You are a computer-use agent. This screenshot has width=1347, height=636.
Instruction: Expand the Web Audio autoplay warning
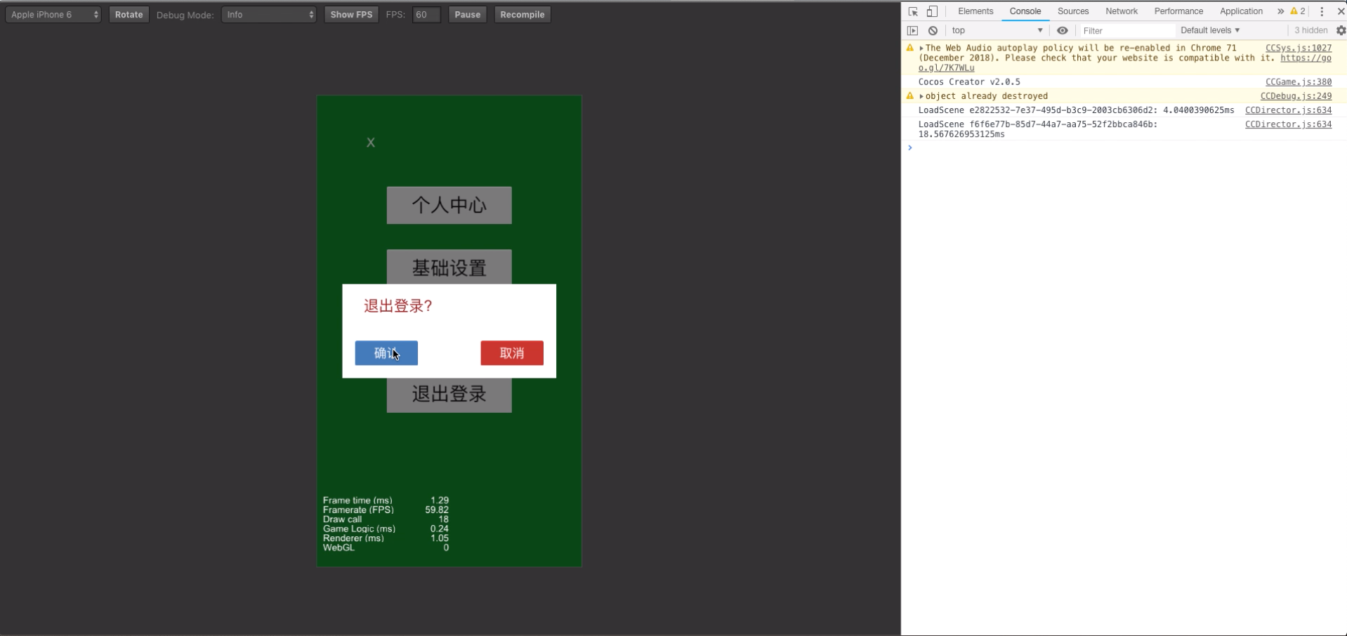(921, 48)
